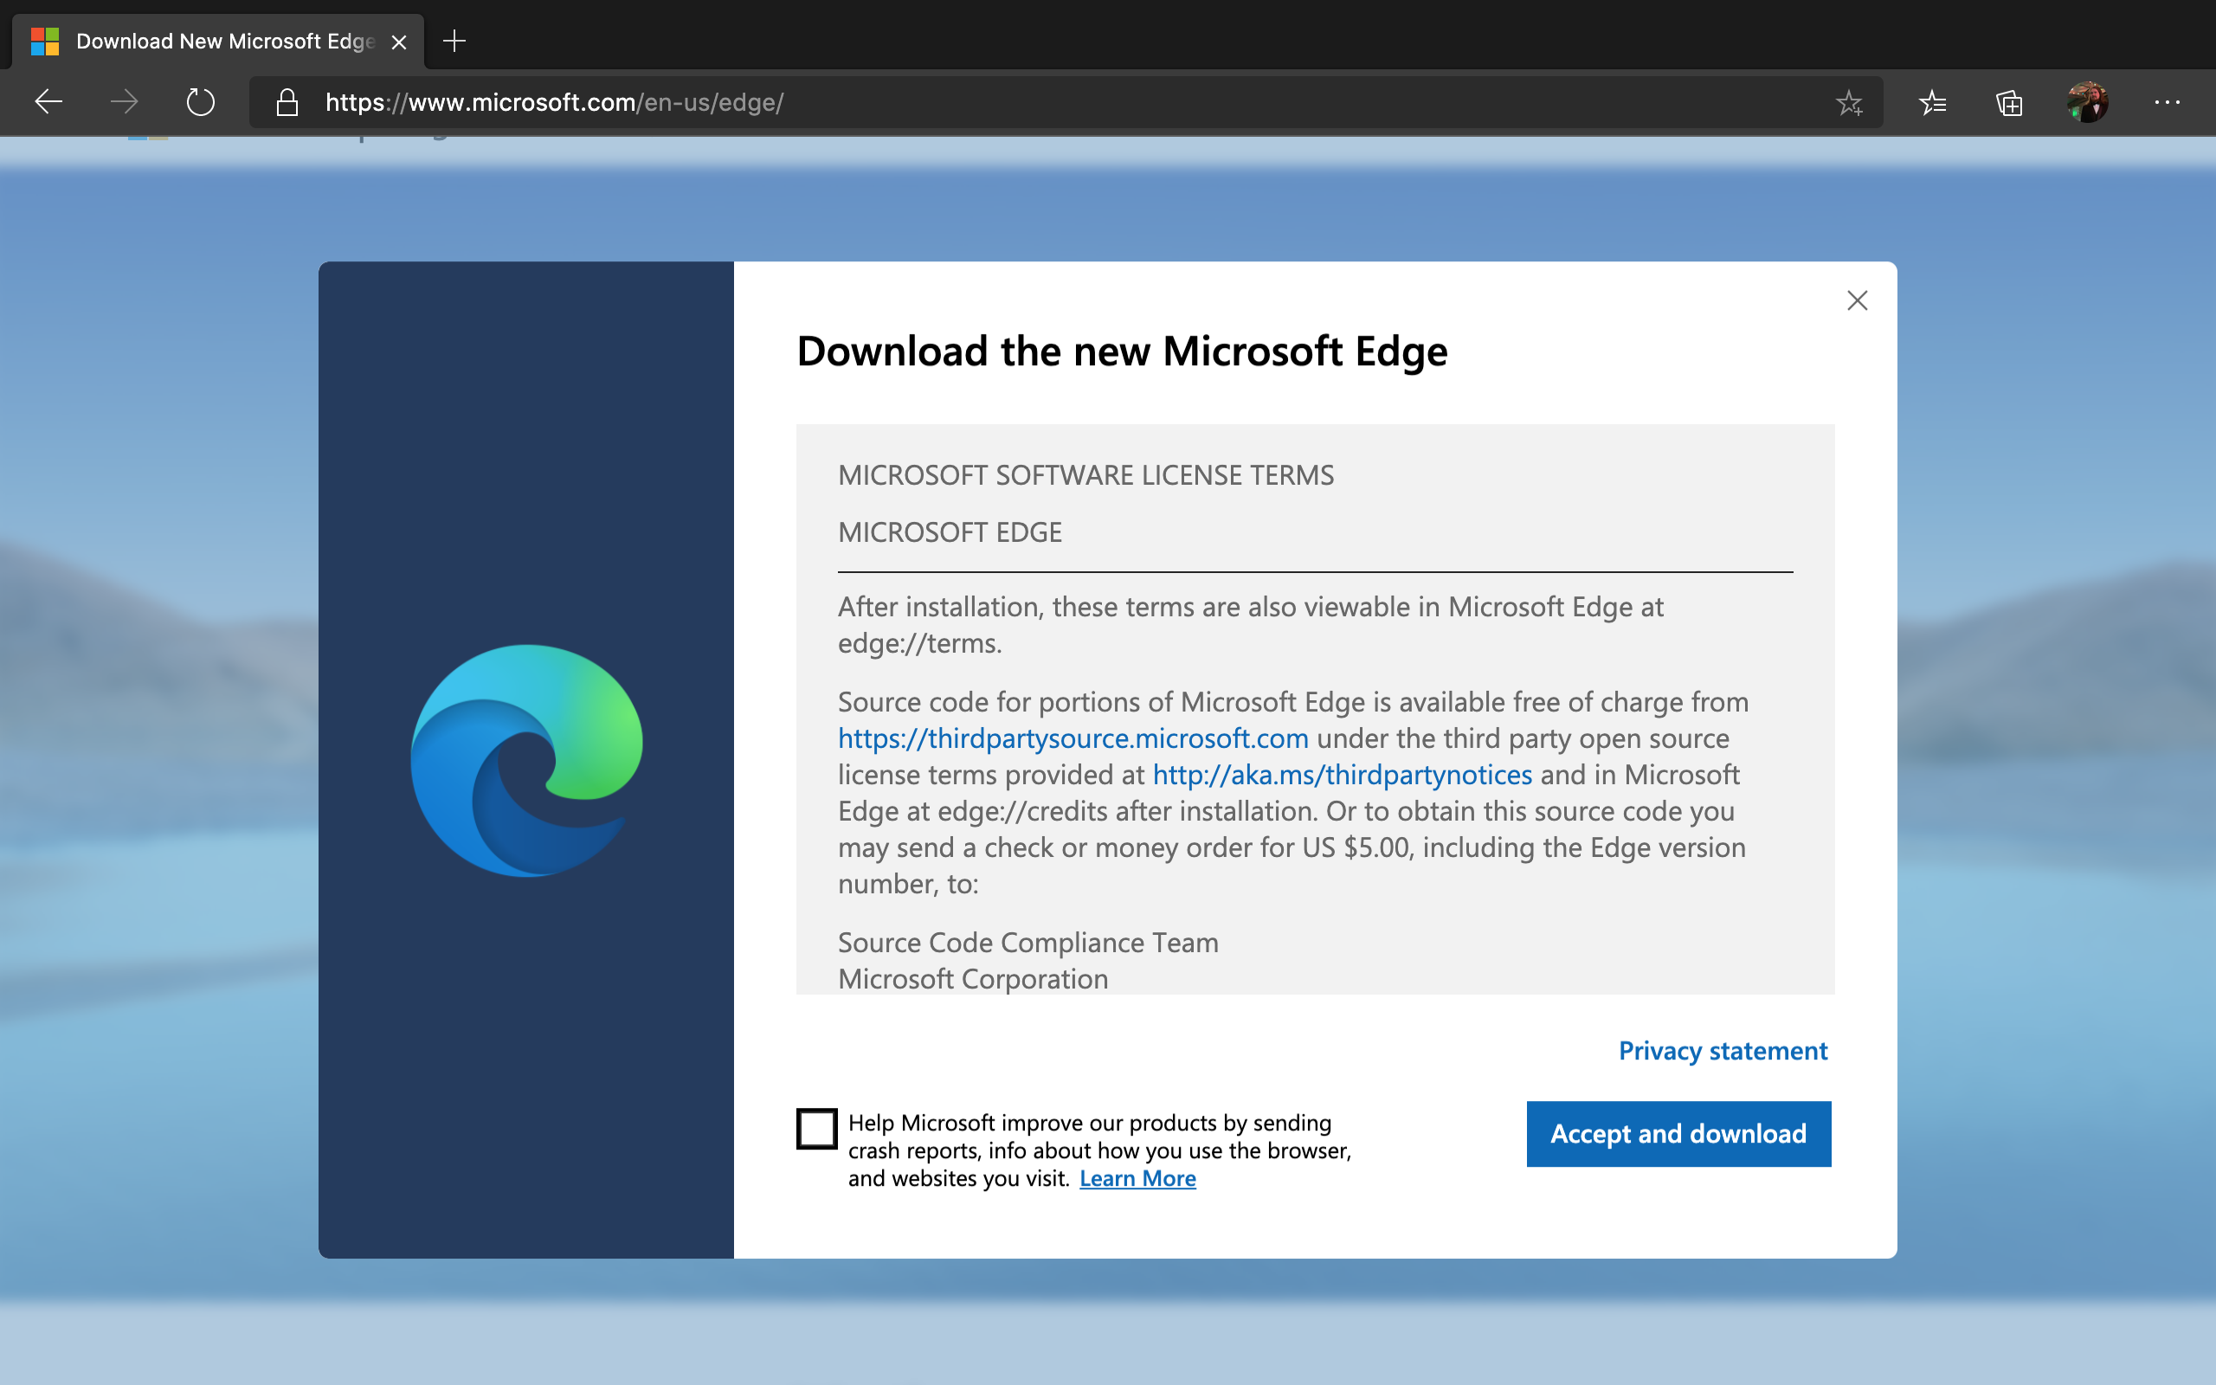
Task: Enable sending crash reports checkbox
Action: (x=817, y=1128)
